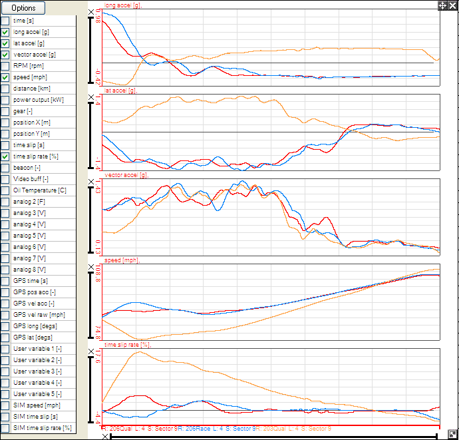
Task: Remove the long accel graph with its X icon
Action: tap(92, 13)
